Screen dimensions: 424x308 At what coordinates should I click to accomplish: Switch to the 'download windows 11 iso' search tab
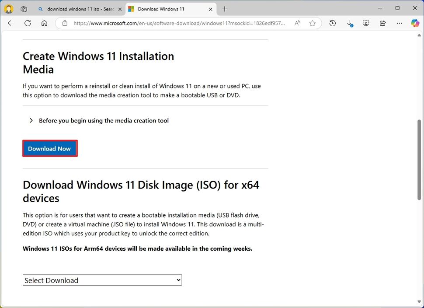pyautogui.click(x=79, y=8)
